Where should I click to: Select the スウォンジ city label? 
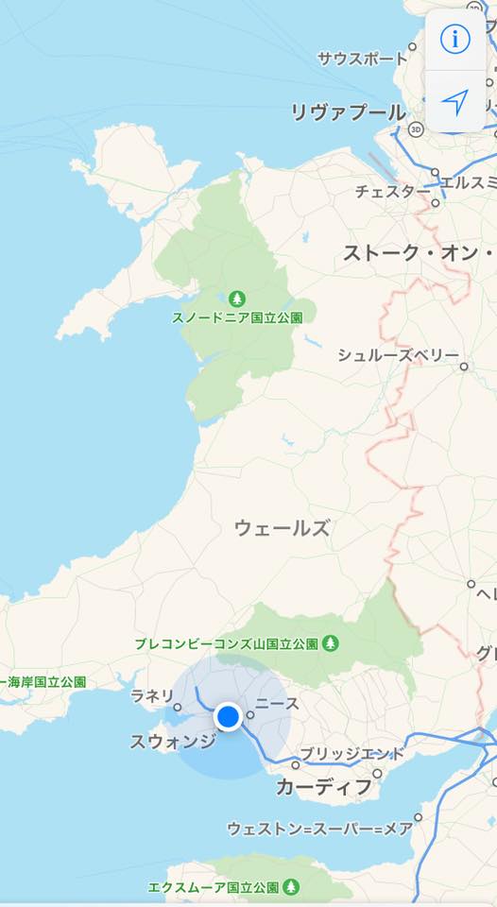[173, 741]
